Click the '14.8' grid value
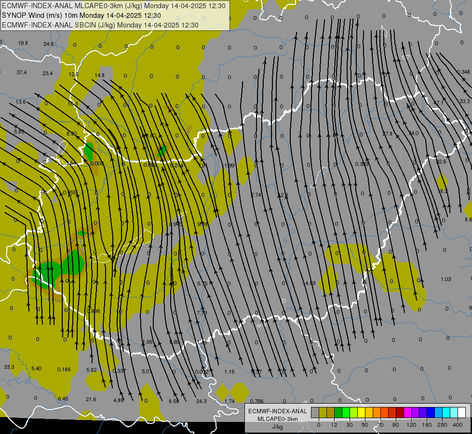This screenshot has height=434, width=472. pos(100,75)
